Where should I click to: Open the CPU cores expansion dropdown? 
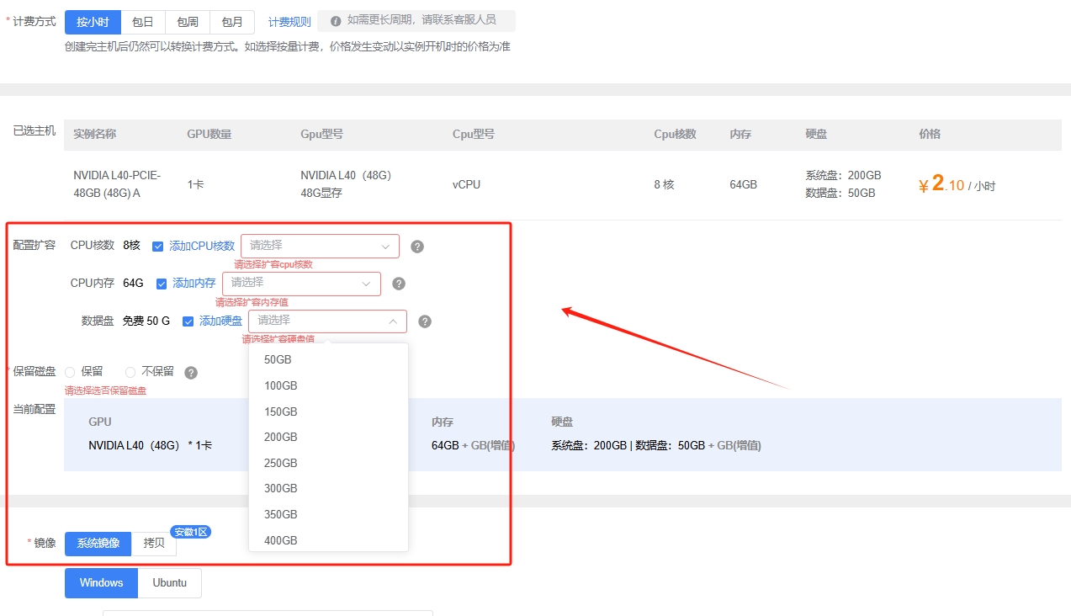320,246
